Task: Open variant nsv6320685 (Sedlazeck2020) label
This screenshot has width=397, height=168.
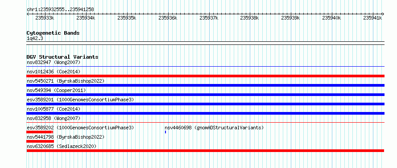Action: click(x=62, y=146)
